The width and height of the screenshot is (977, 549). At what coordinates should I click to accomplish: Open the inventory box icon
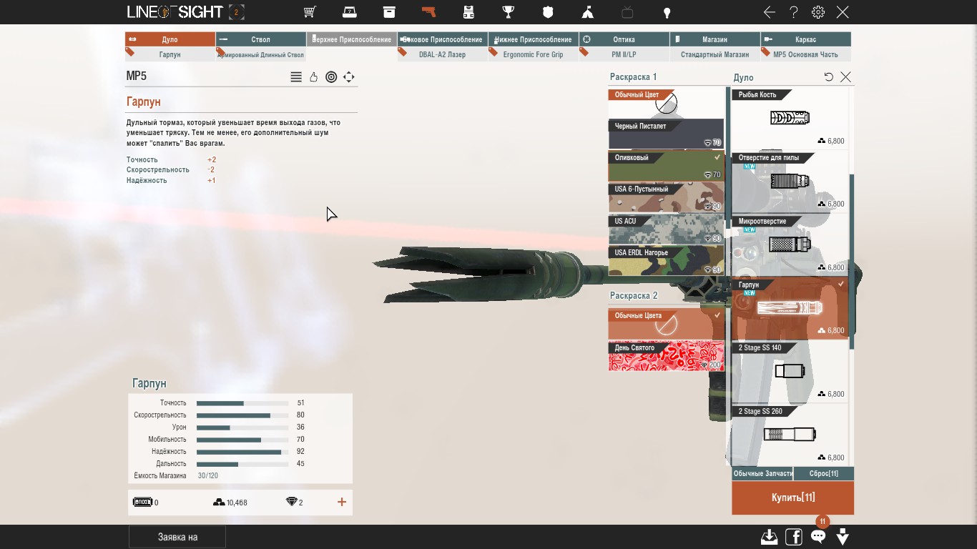coord(389,12)
